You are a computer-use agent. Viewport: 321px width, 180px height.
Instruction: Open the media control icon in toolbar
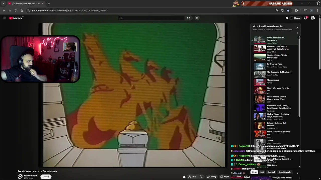(305, 10)
